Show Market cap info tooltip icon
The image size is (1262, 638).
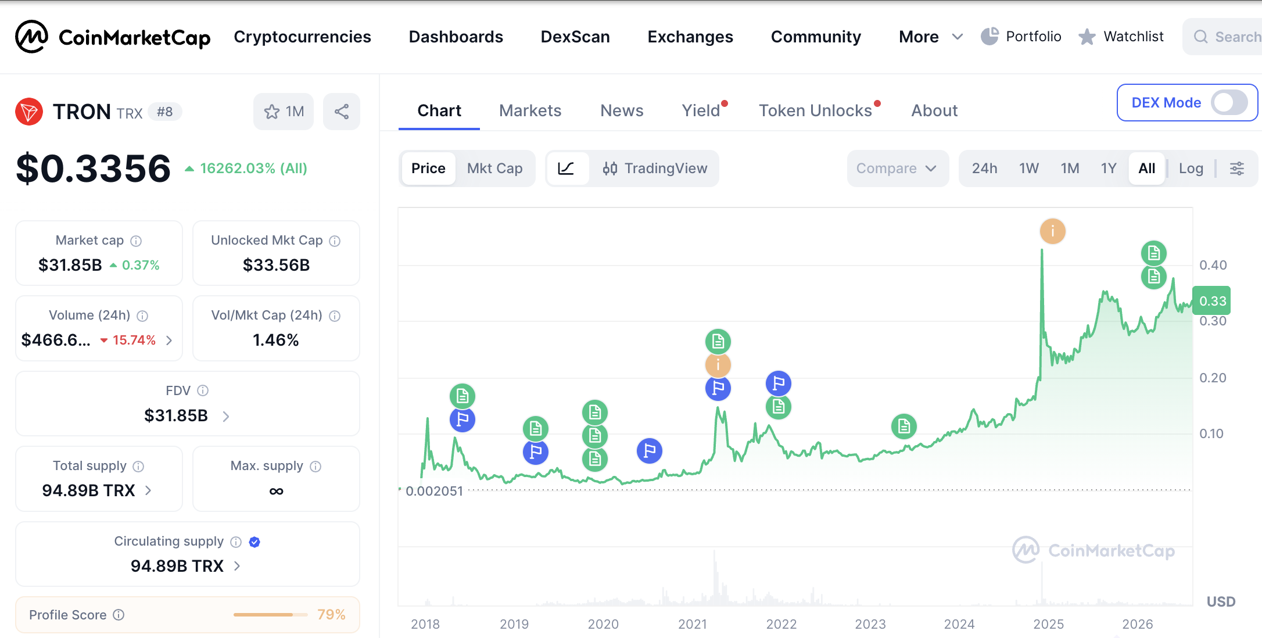pos(136,241)
